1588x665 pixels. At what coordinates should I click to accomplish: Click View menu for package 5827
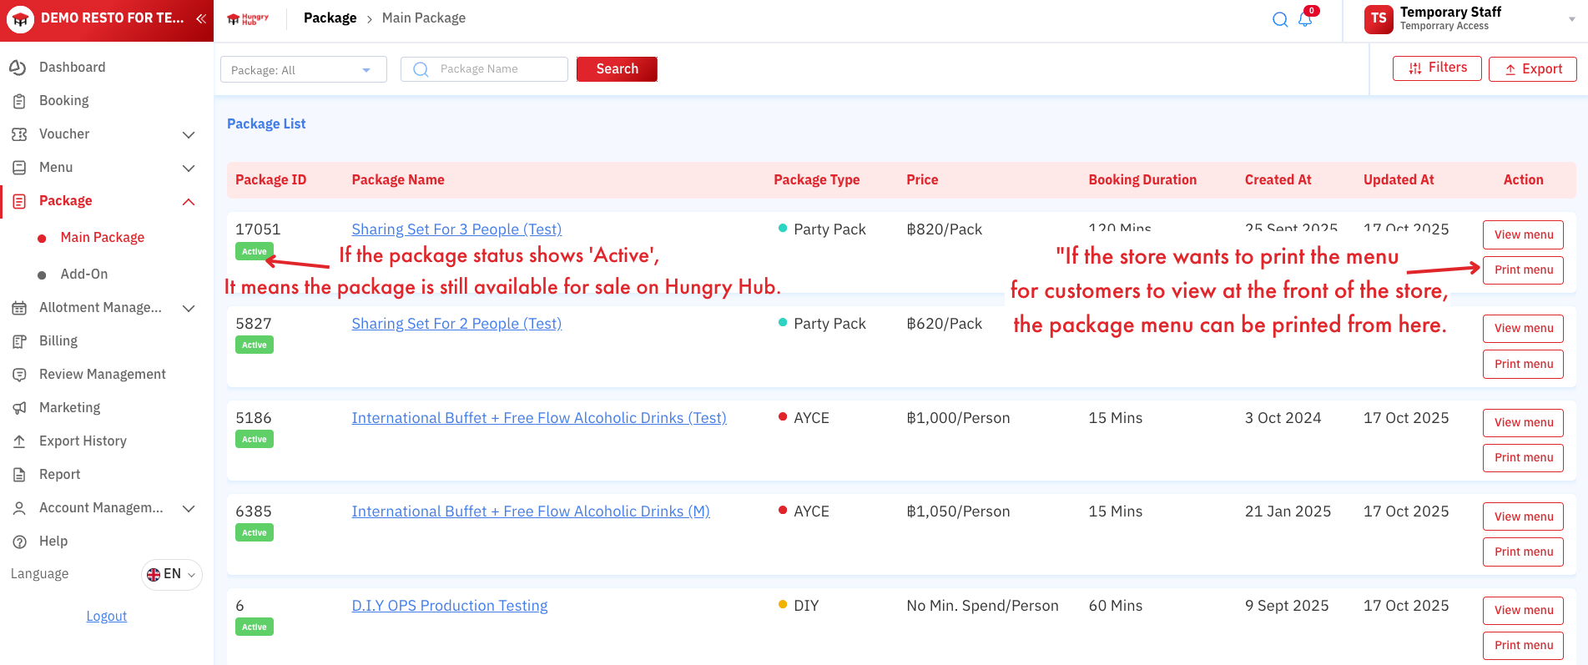(1523, 329)
